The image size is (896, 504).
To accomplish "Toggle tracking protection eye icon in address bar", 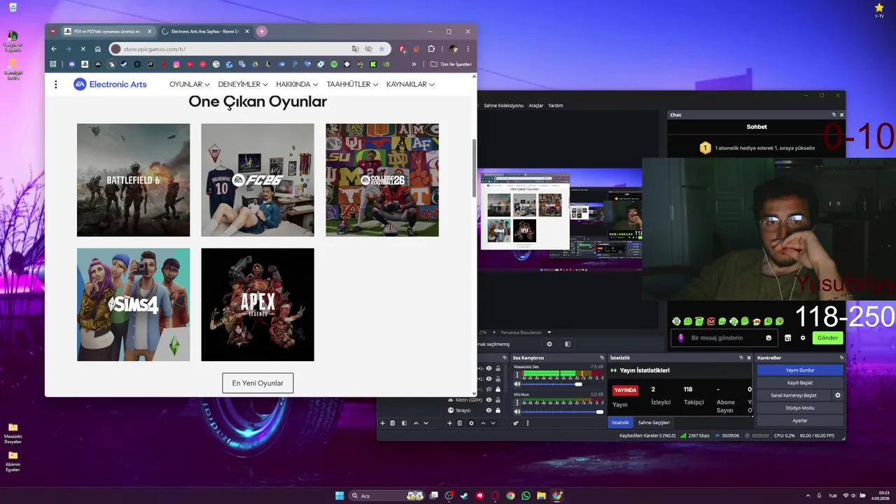I will click(x=368, y=49).
